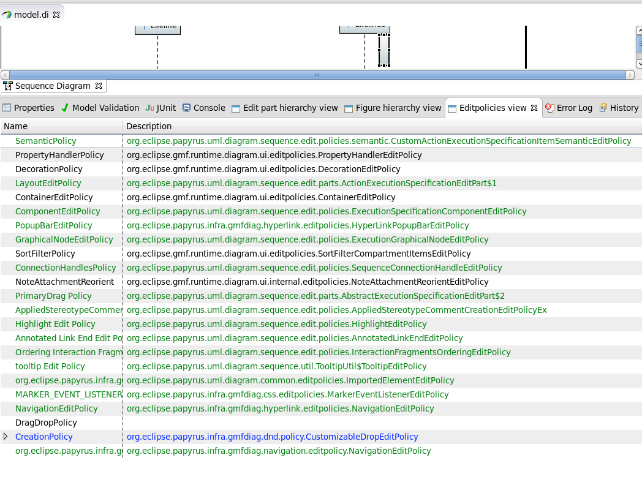This screenshot has width=642, height=504.
Task: Click the Console view icon
Action: coord(186,108)
